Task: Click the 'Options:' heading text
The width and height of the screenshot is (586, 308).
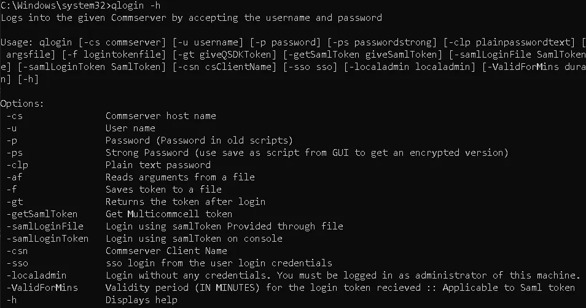Action: click(x=22, y=104)
